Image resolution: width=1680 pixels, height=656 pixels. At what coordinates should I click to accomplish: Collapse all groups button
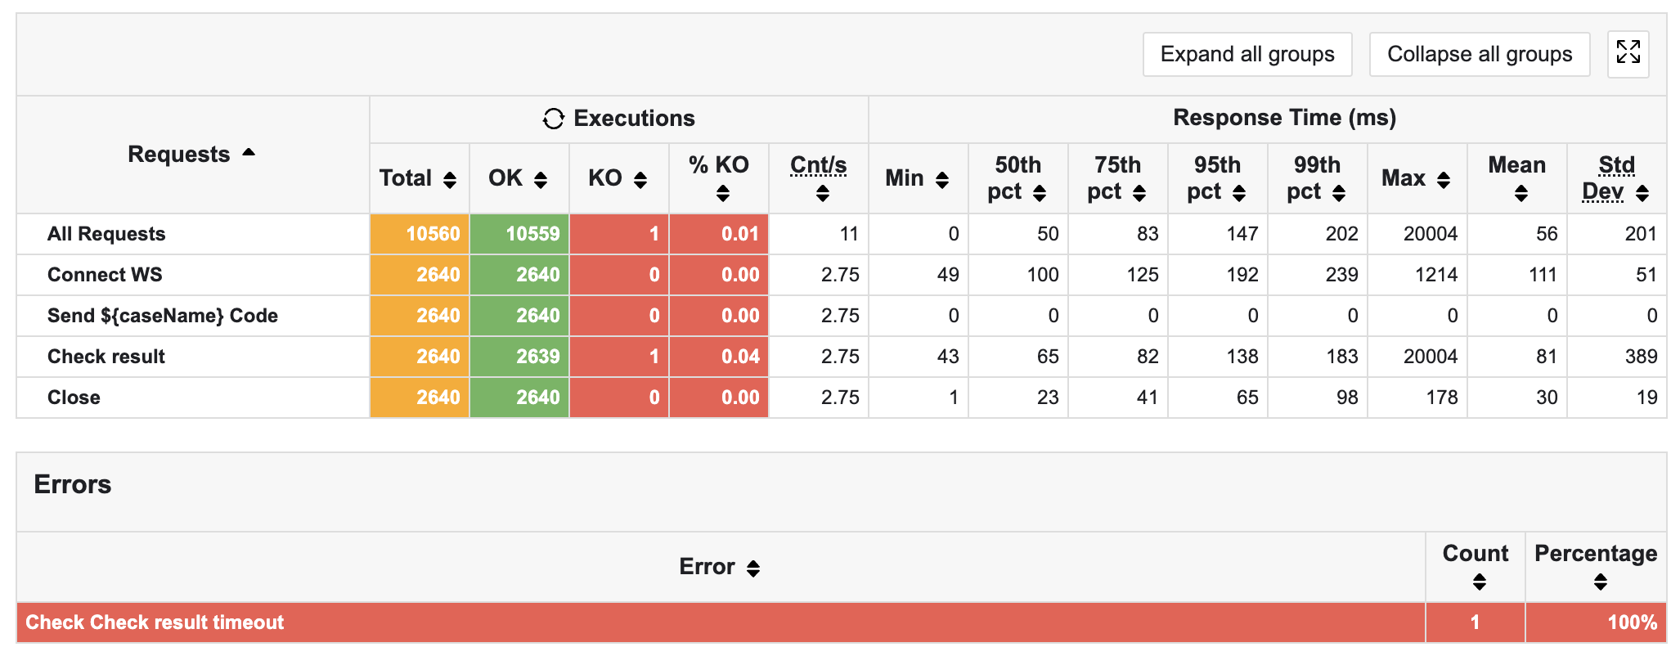[1479, 54]
